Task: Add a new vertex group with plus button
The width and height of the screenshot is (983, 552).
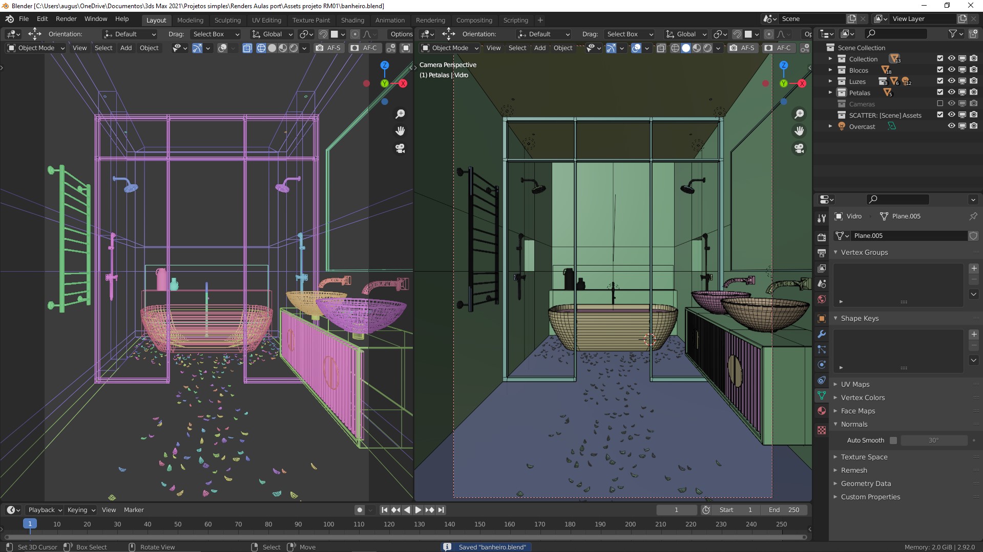Action: (974, 268)
